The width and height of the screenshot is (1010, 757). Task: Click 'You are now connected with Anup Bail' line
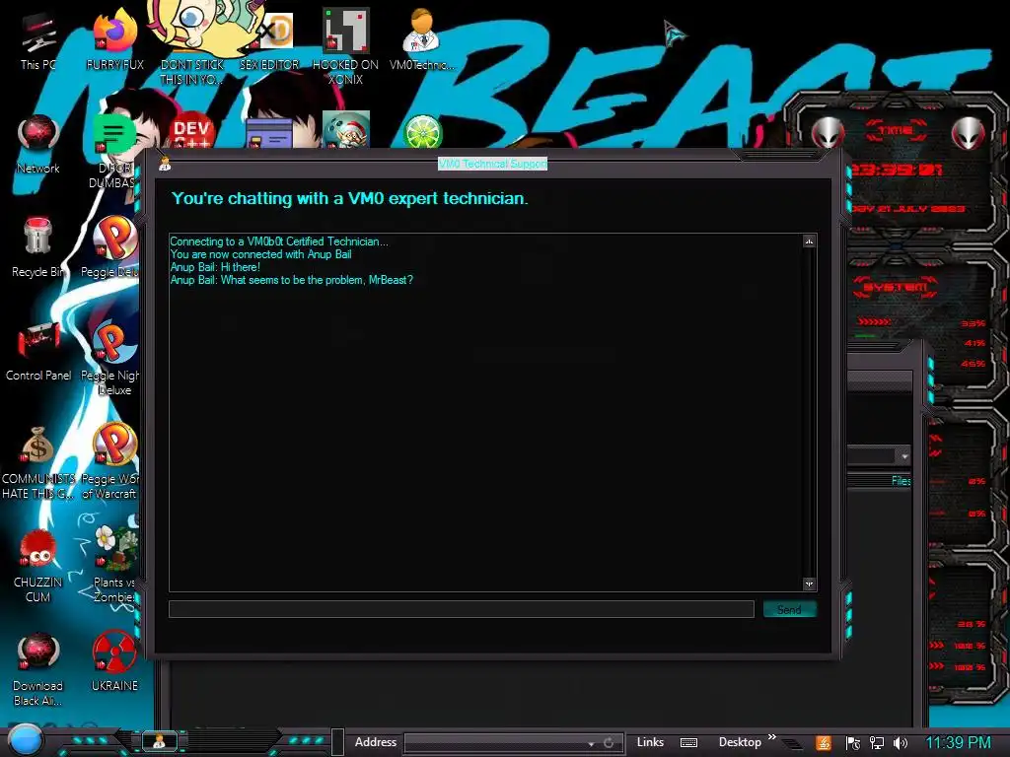pyautogui.click(x=260, y=254)
